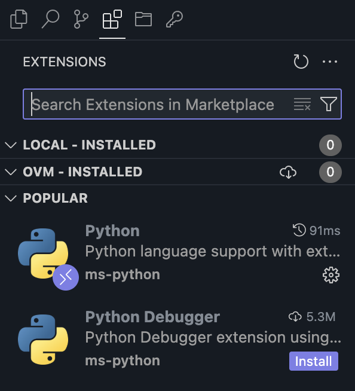
Task: Open the Search magnifier view
Action: [x=50, y=19]
